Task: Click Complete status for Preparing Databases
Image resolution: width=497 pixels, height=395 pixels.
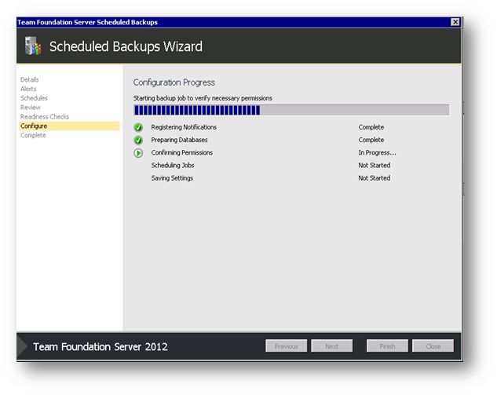Action: (x=371, y=140)
